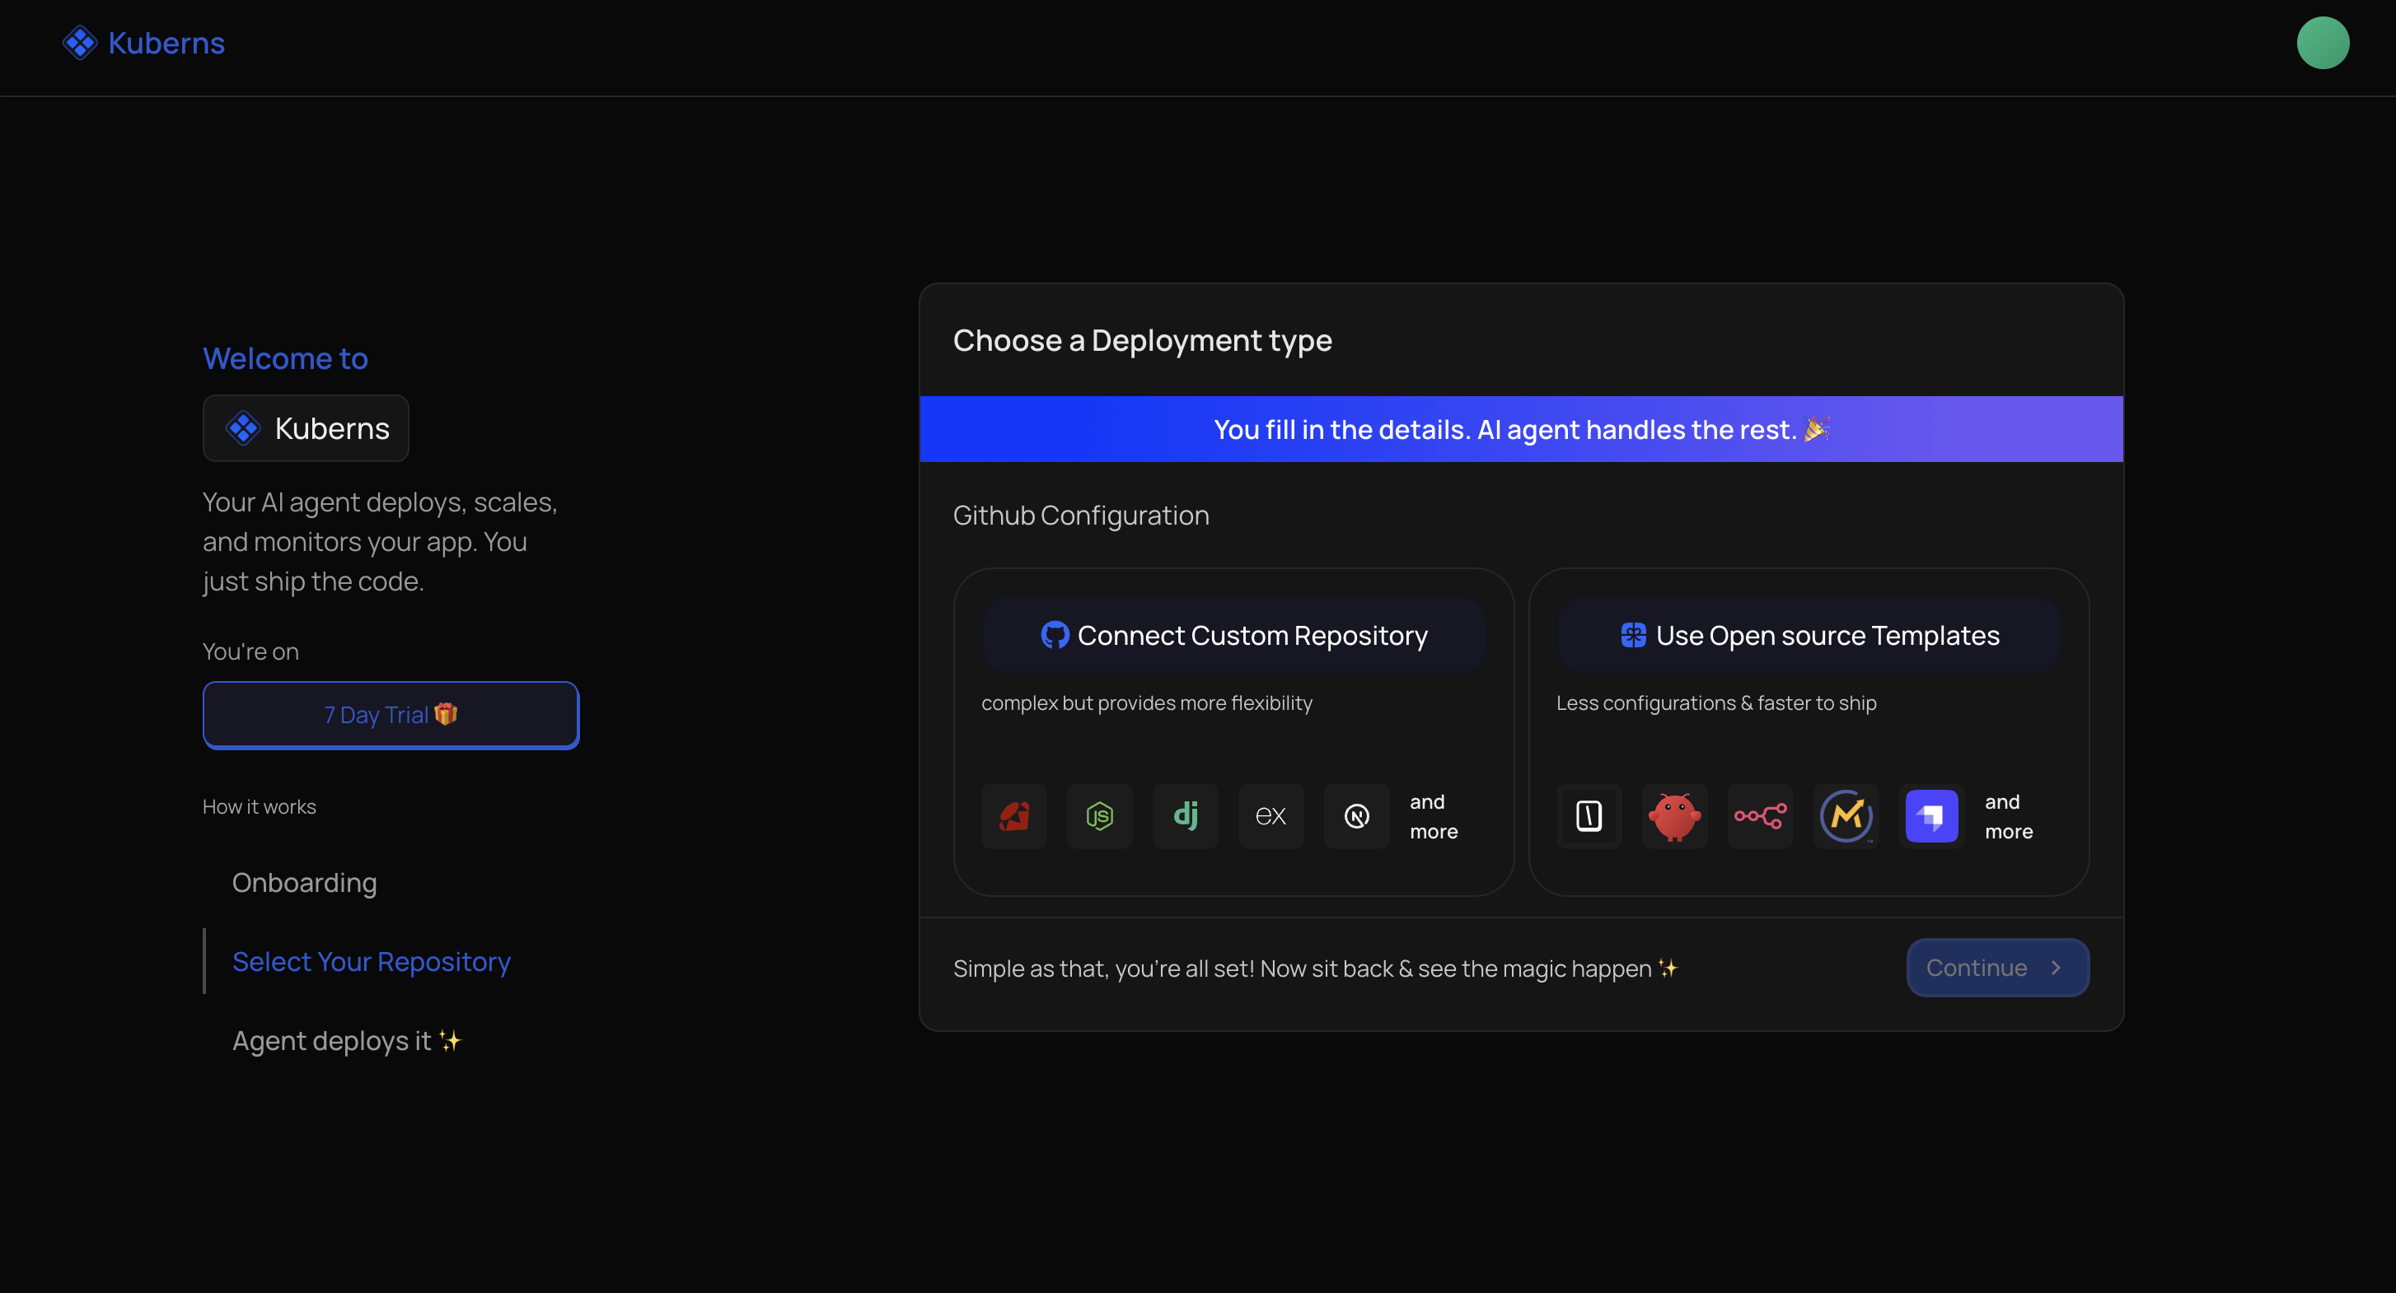The height and width of the screenshot is (1293, 2396).
Task: Click the Strapi template icon
Action: pos(1932,816)
